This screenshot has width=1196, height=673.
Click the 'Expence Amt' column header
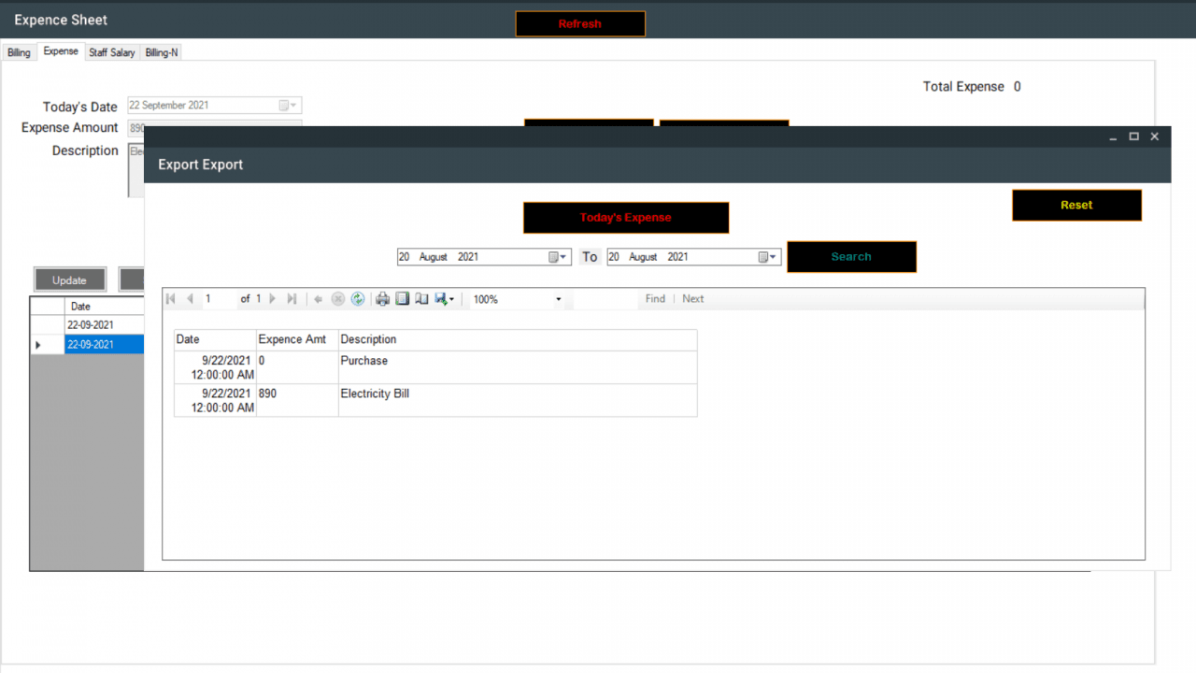click(297, 340)
